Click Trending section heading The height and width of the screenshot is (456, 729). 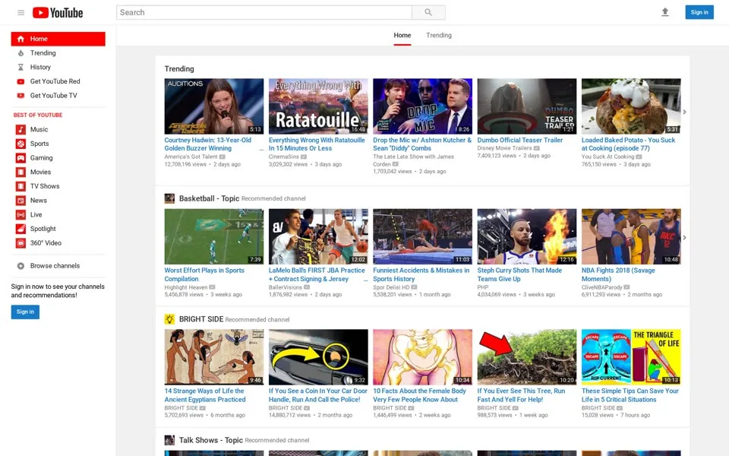179,69
